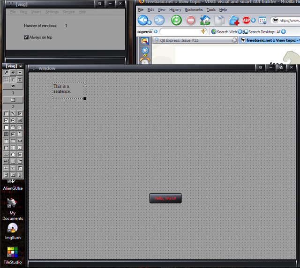300x268 pixels.
Task: Pick the checked checkbox control in toolbox
Action: (x=6, y=120)
